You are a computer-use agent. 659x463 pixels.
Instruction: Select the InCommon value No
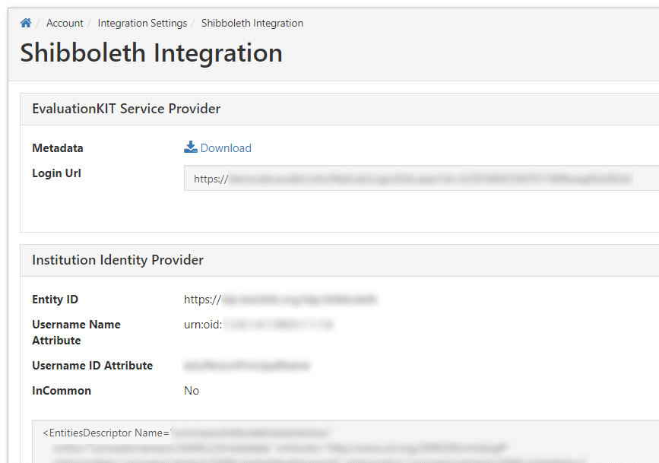pos(192,391)
